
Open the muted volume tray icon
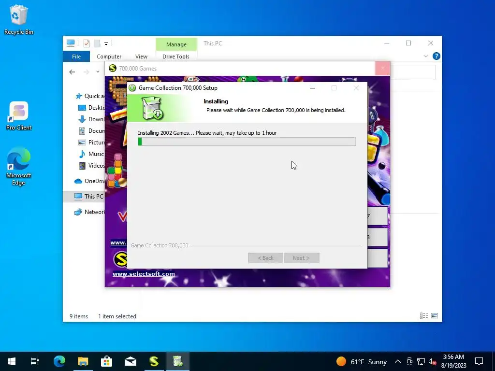(x=433, y=361)
